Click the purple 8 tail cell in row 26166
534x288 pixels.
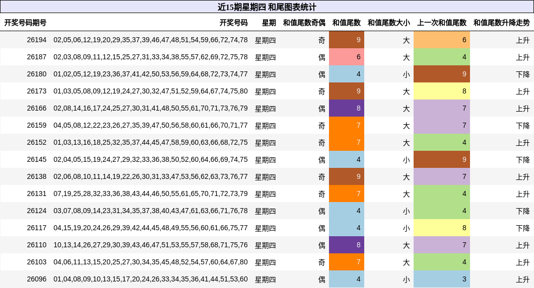click(347, 108)
